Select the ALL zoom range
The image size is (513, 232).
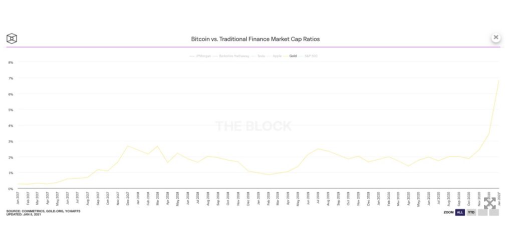pos(460,212)
